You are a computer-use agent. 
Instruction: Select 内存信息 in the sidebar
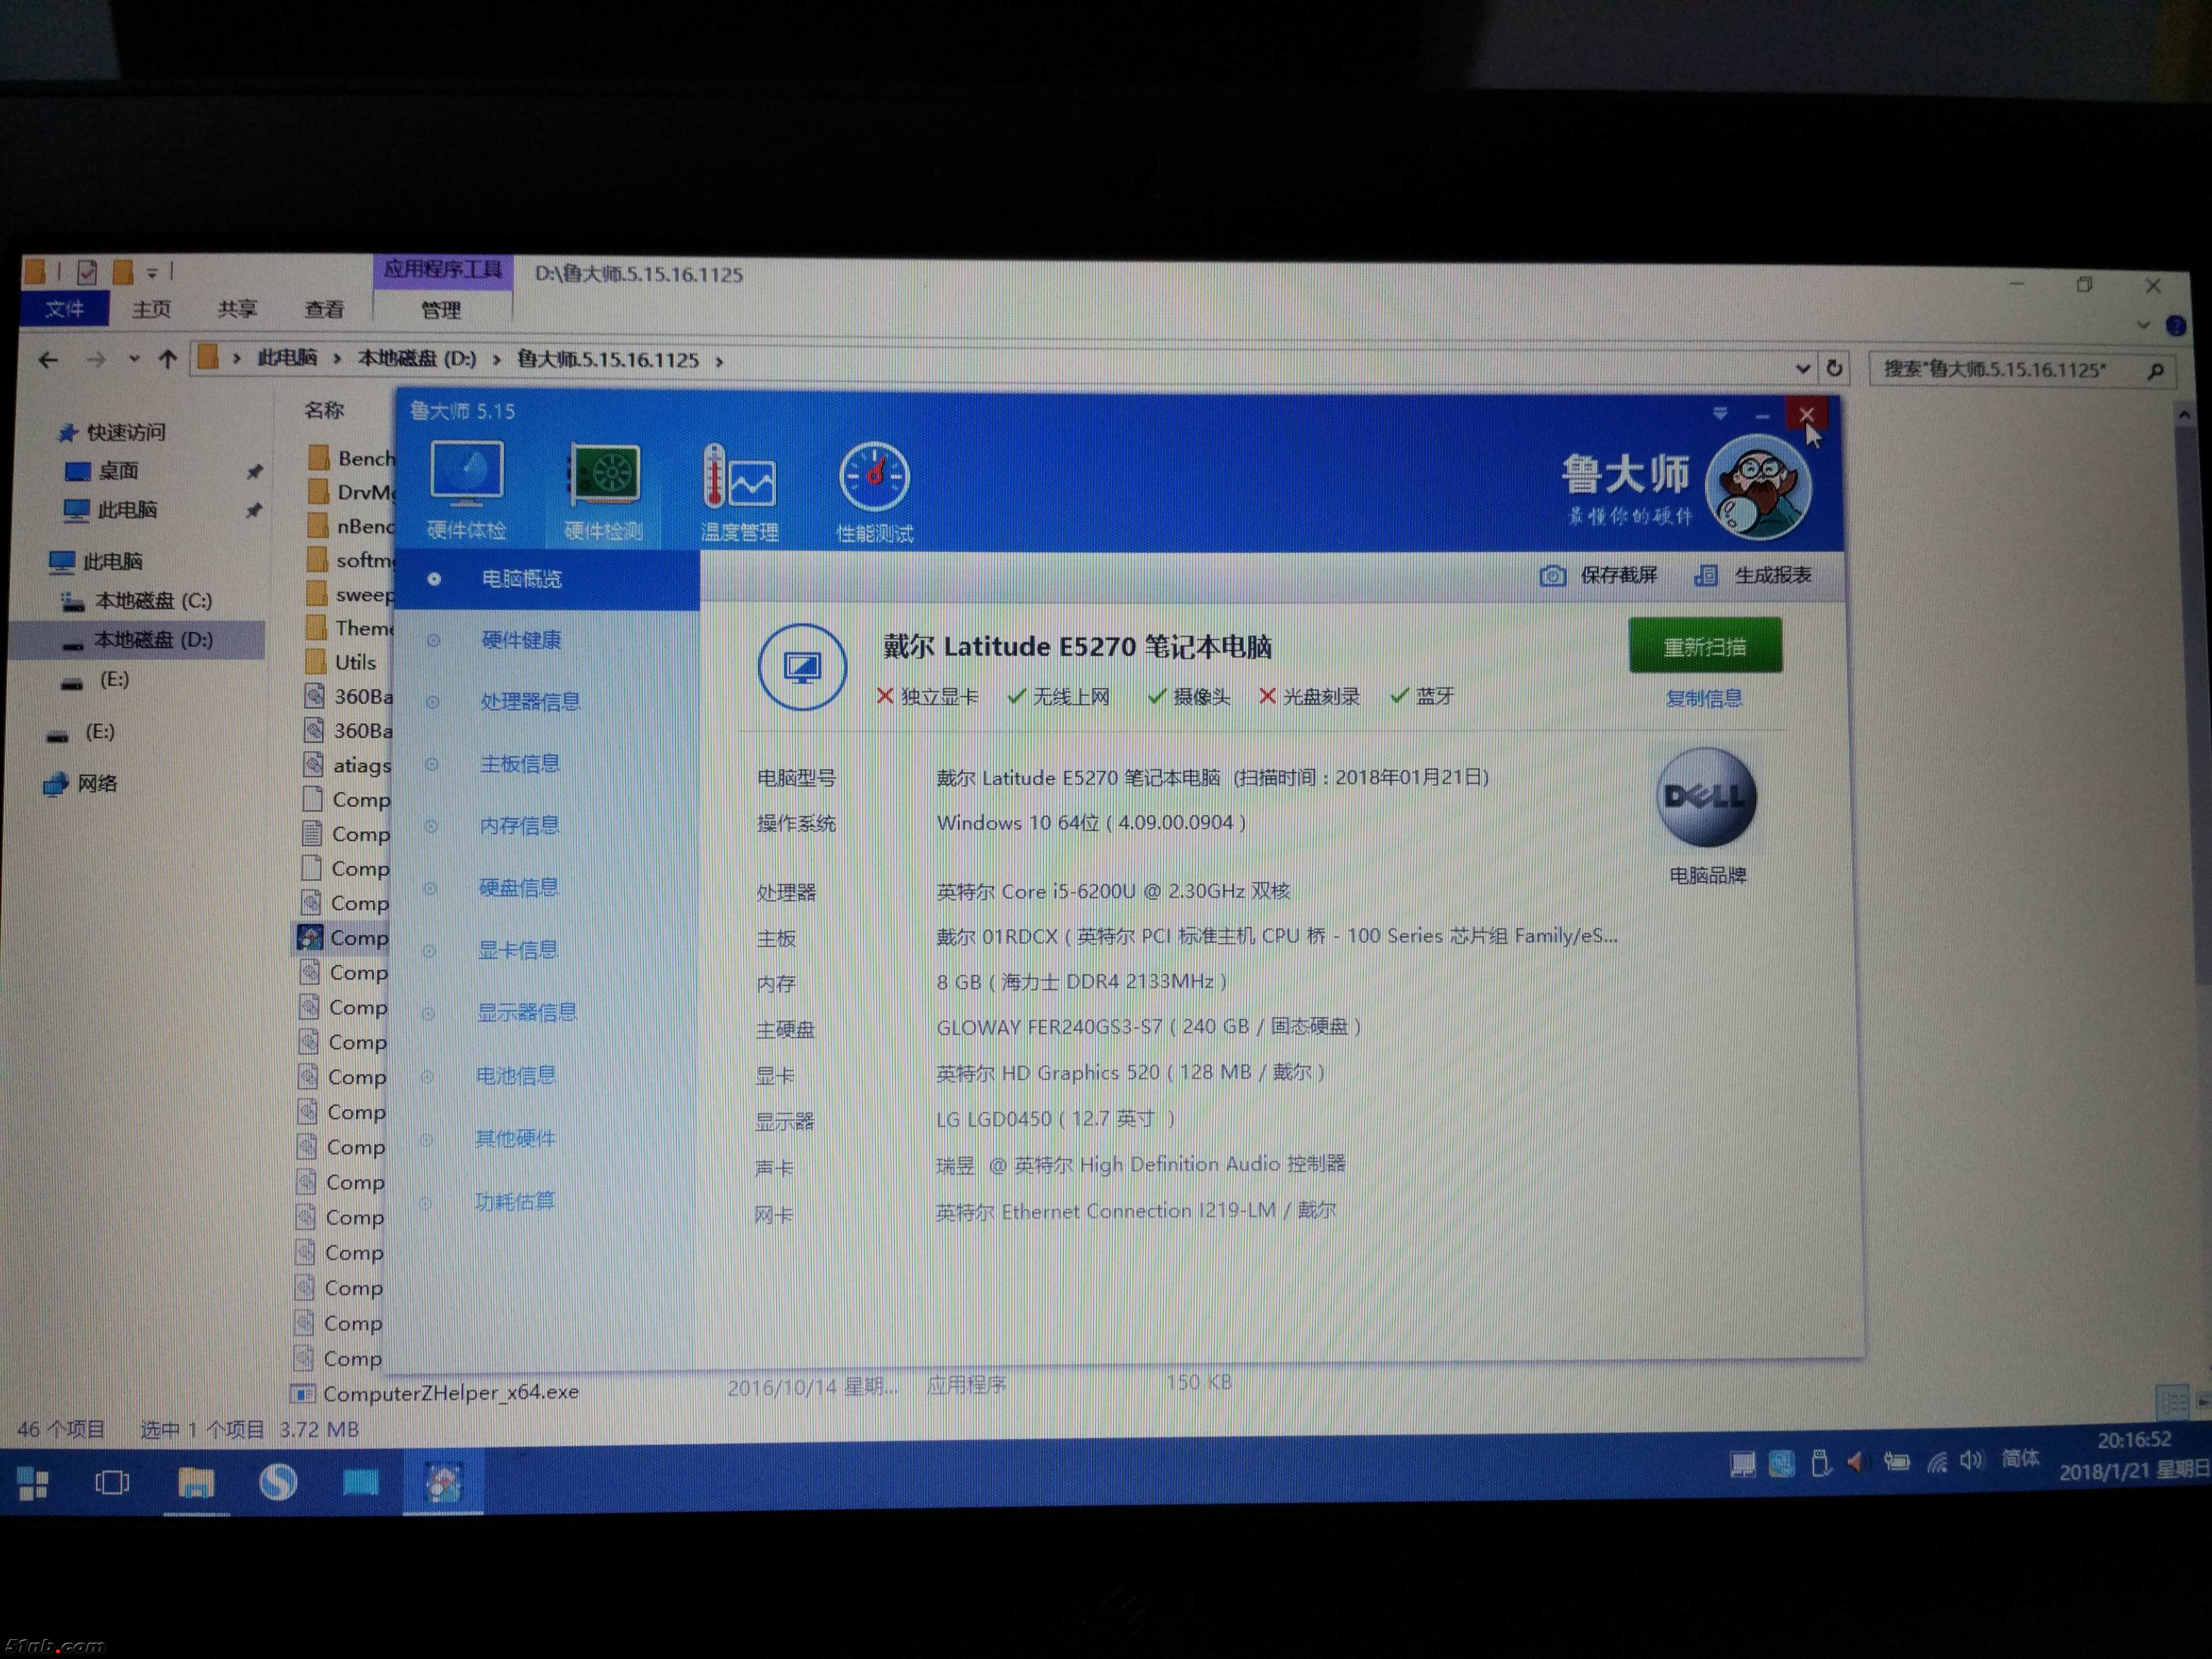pyautogui.click(x=518, y=825)
